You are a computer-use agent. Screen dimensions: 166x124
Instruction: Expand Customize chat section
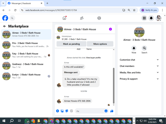pyautogui.click(x=139, y=60)
